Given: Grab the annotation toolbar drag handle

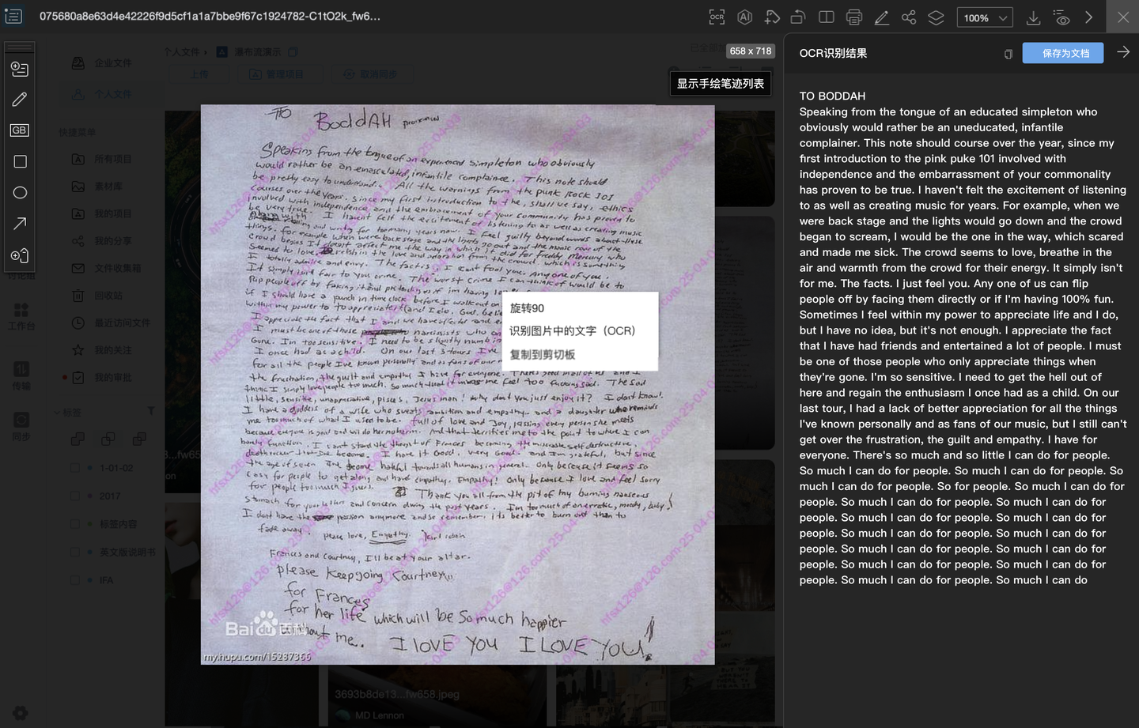Looking at the screenshot, I should coord(20,47).
